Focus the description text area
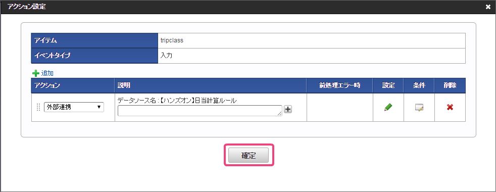This screenshot has width=496, height=192. tap(200, 111)
